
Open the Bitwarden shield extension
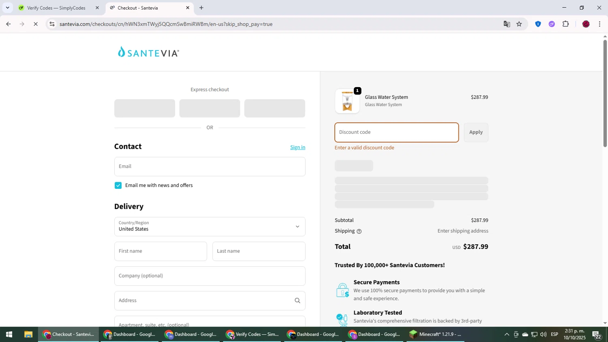click(538, 24)
